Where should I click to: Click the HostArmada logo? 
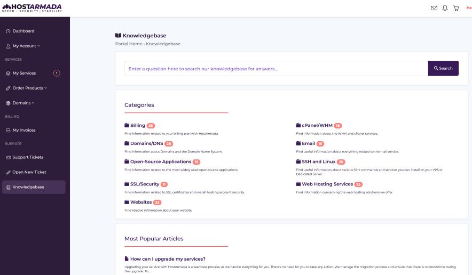click(x=32, y=8)
